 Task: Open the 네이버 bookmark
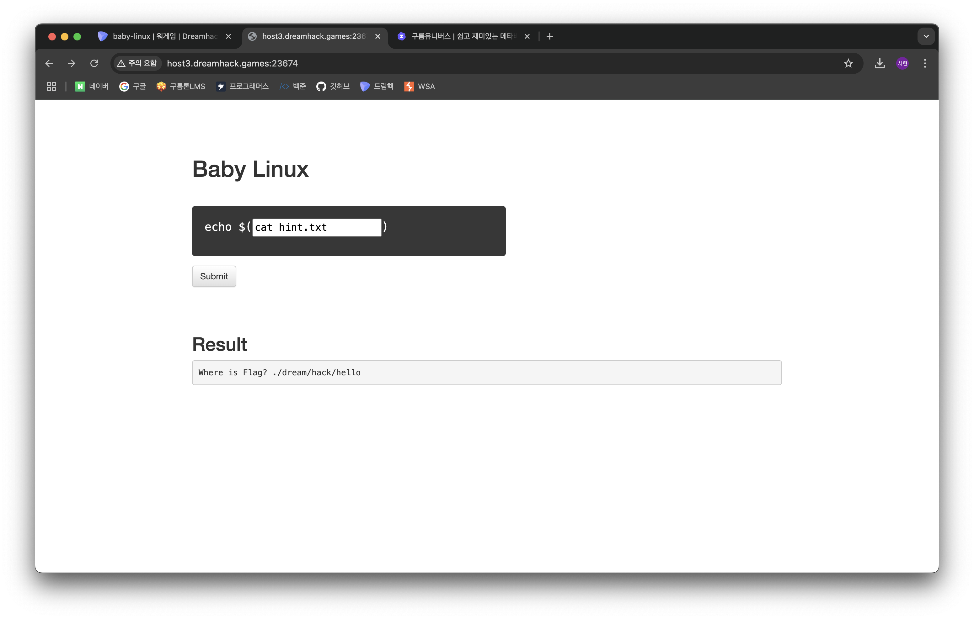pos(92,87)
